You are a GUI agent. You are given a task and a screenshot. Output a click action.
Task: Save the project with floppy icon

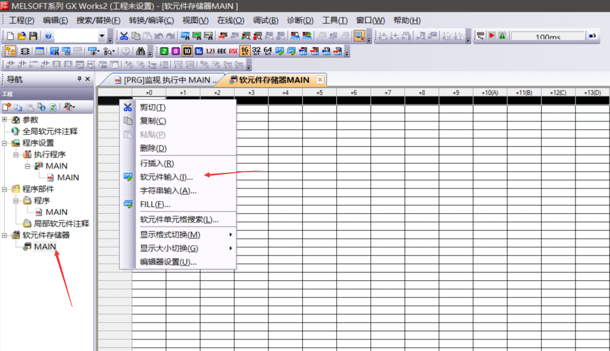tap(33, 36)
